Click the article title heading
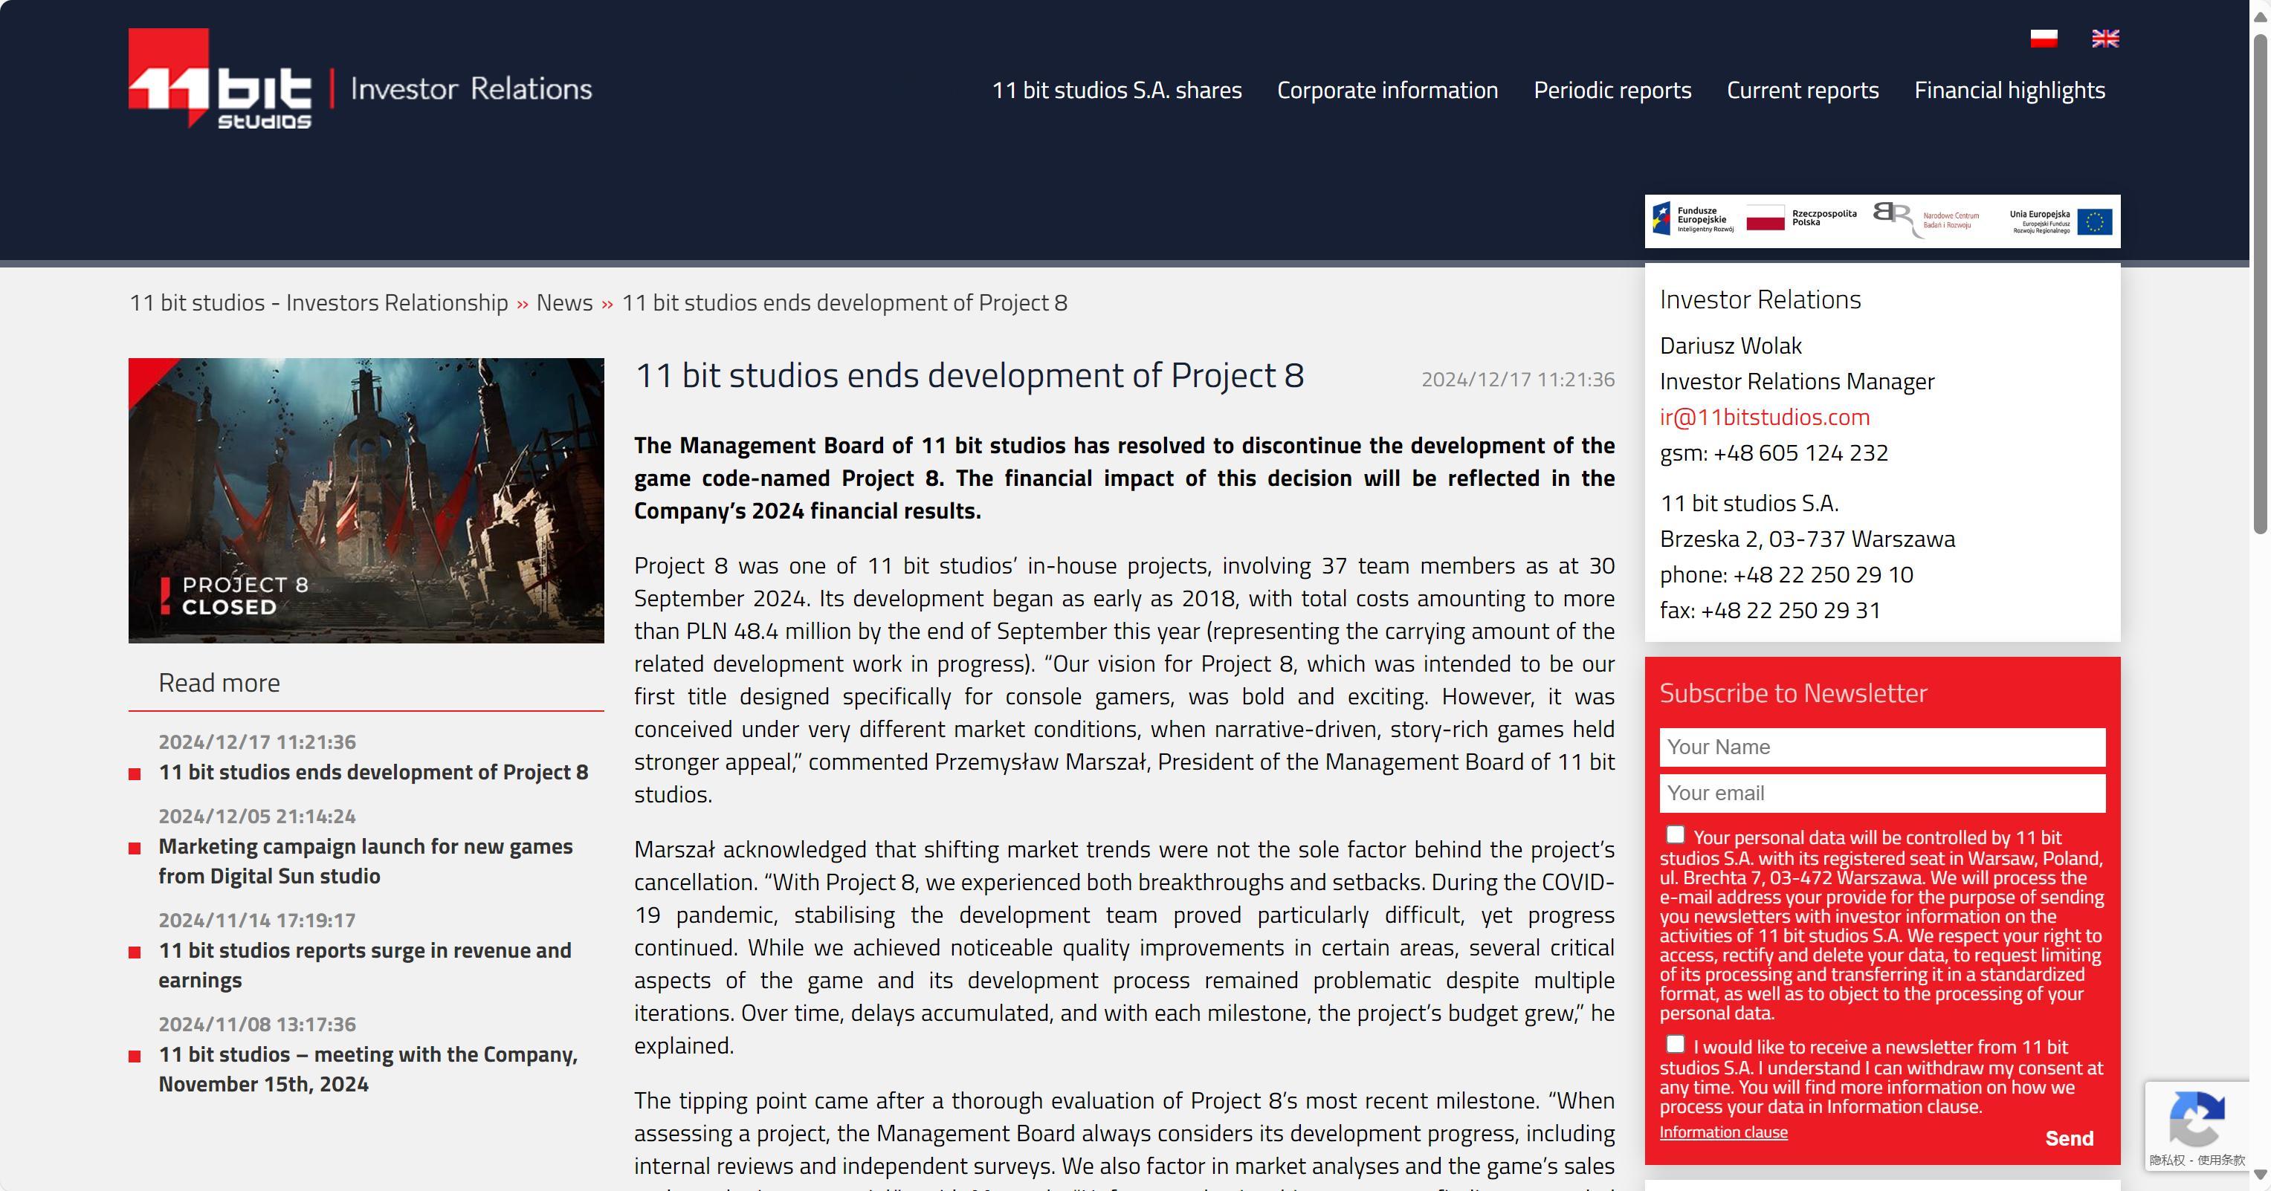The width and height of the screenshot is (2271, 1191). point(969,375)
